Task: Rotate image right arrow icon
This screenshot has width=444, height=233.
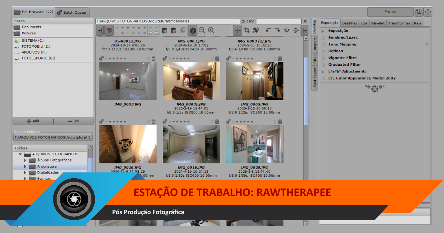Action: coord(277,31)
